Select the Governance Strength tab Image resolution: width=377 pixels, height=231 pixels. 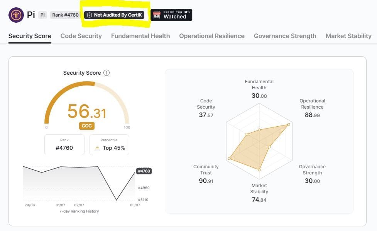pyautogui.click(x=285, y=36)
